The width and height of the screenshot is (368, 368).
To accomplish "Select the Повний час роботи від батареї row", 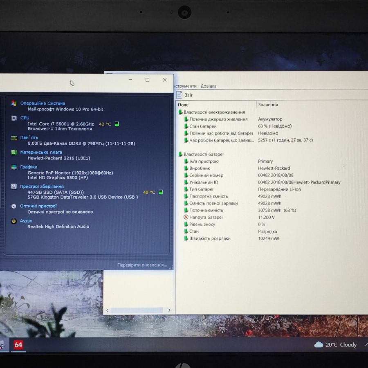I will (x=272, y=133).
